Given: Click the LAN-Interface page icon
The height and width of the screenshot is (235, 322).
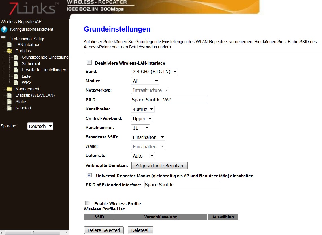Looking at the screenshot, I should (10, 45).
